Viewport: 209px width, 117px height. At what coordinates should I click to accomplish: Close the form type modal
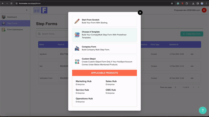(140, 12)
